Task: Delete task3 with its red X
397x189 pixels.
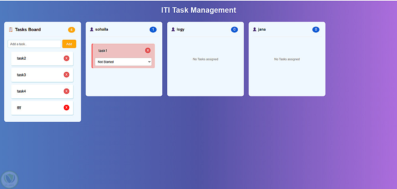Action: click(66, 75)
